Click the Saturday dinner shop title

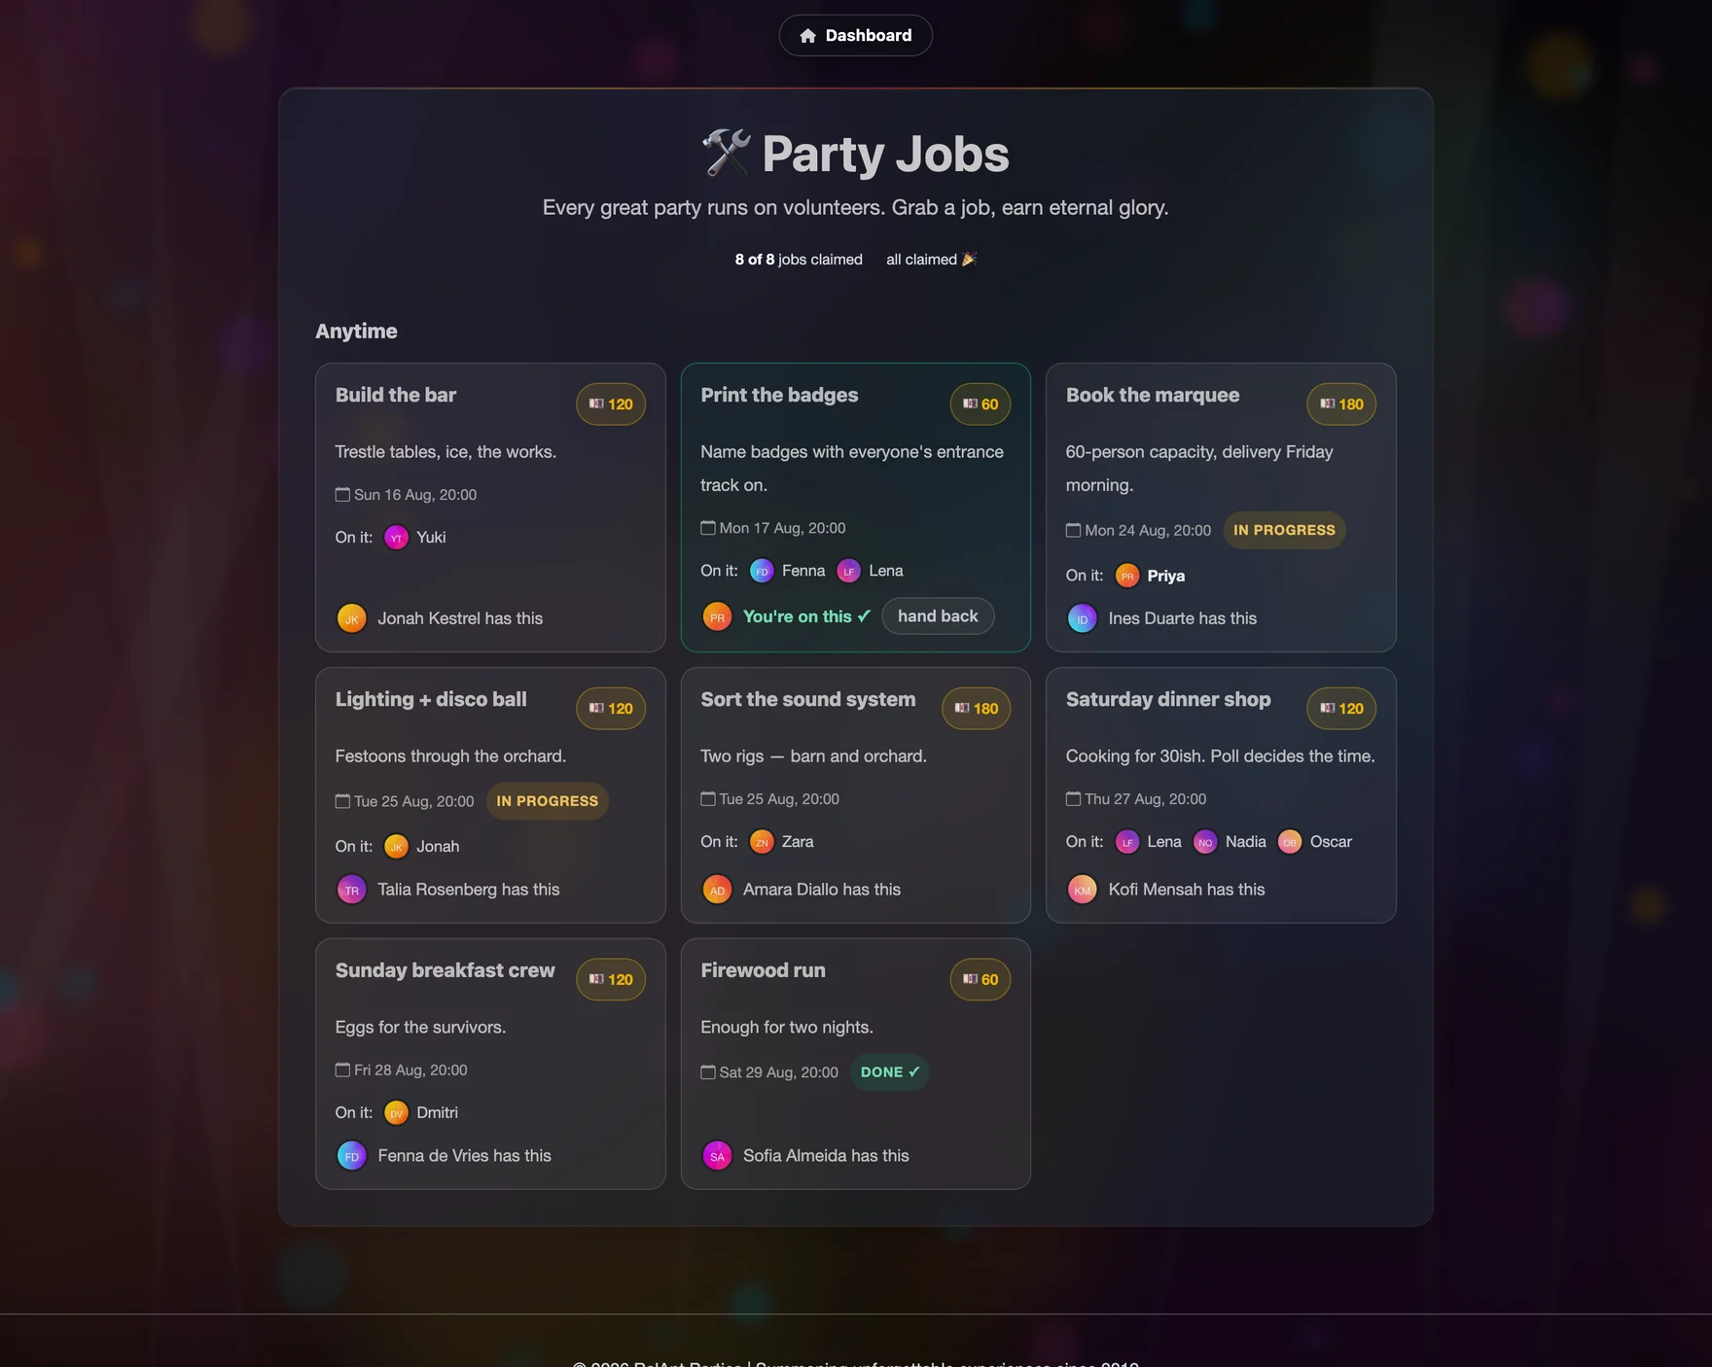pos(1168,699)
